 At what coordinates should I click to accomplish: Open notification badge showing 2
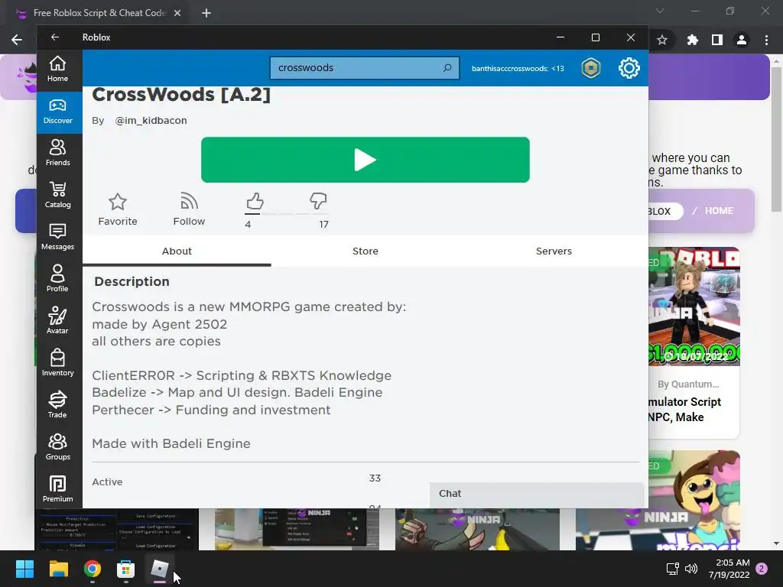tap(762, 569)
